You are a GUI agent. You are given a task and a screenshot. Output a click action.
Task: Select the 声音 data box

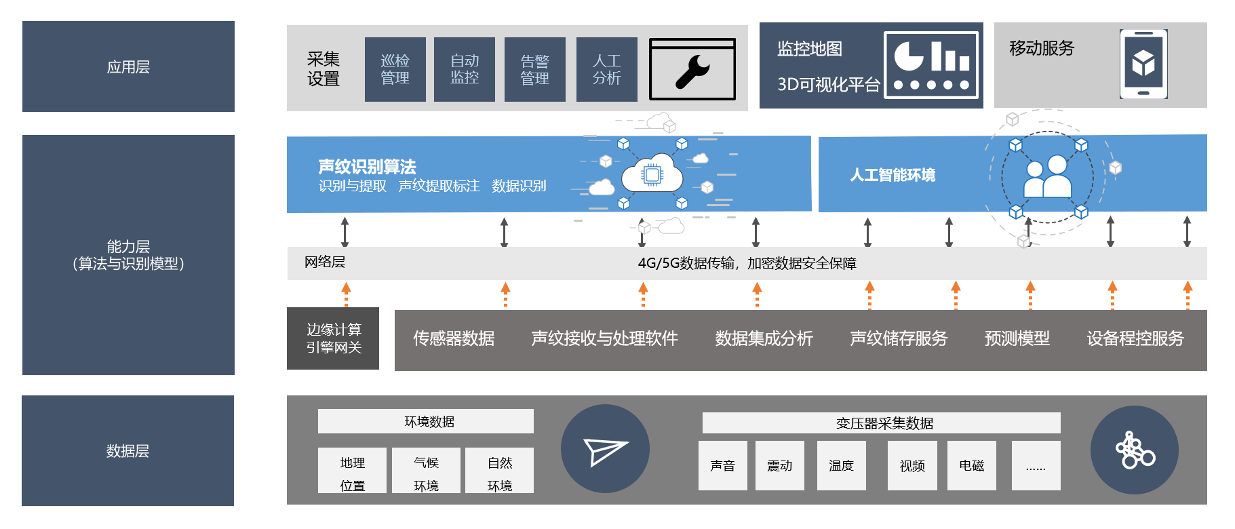point(722,465)
